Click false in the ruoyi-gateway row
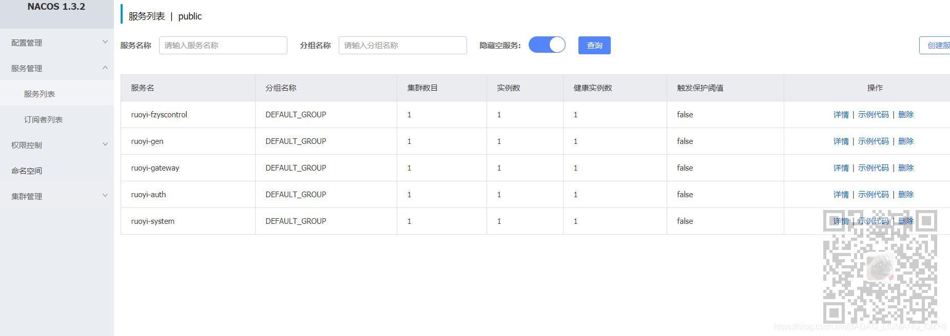 [685, 168]
